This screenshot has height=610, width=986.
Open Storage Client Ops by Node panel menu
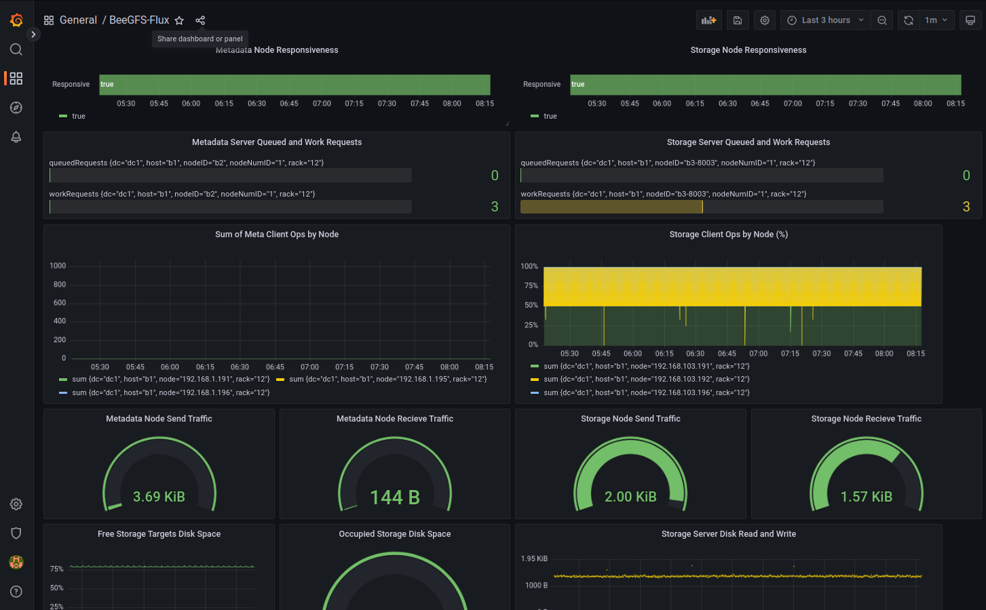click(x=729, y=235)
